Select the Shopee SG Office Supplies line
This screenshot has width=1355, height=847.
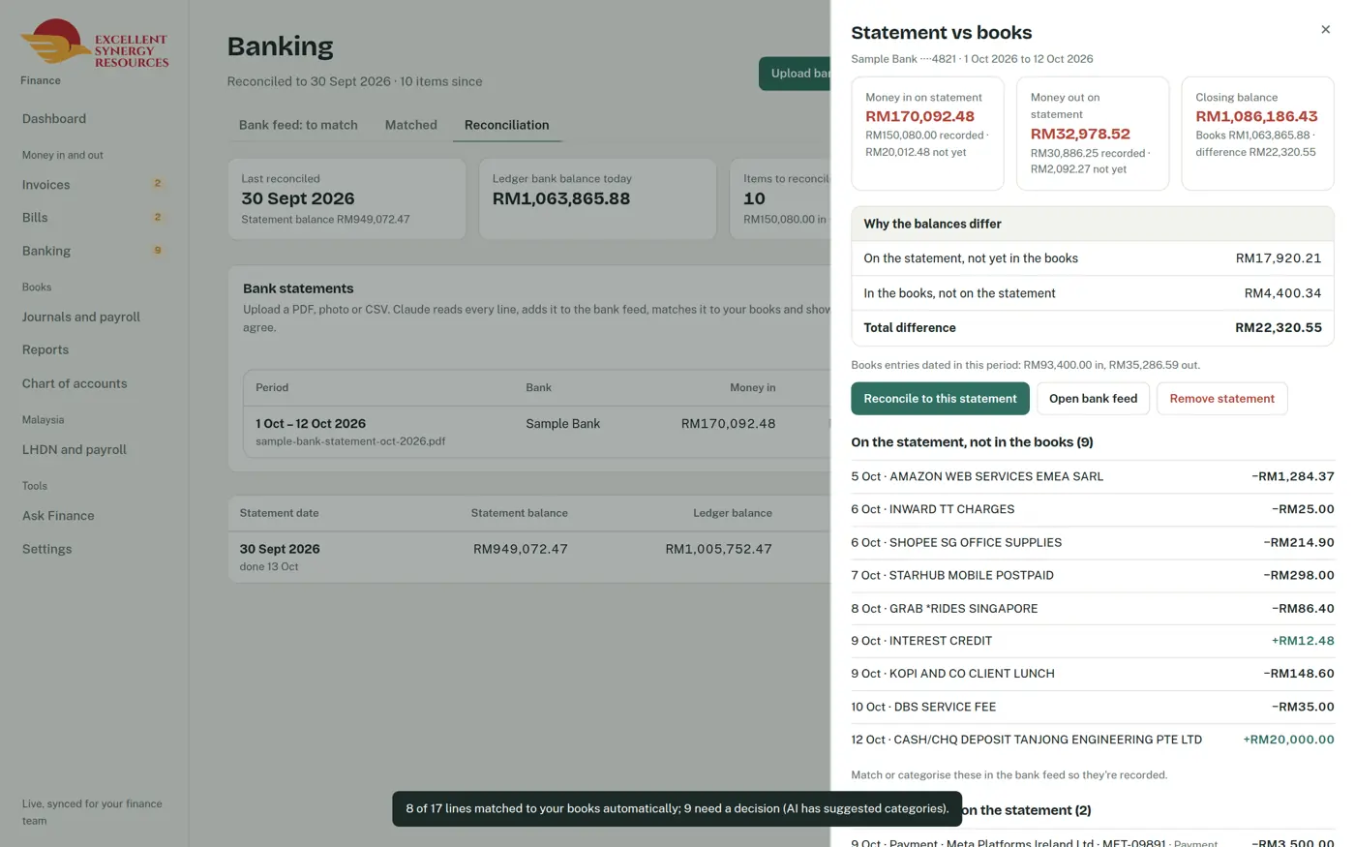pyautogui.click(x=1093, y=543)
